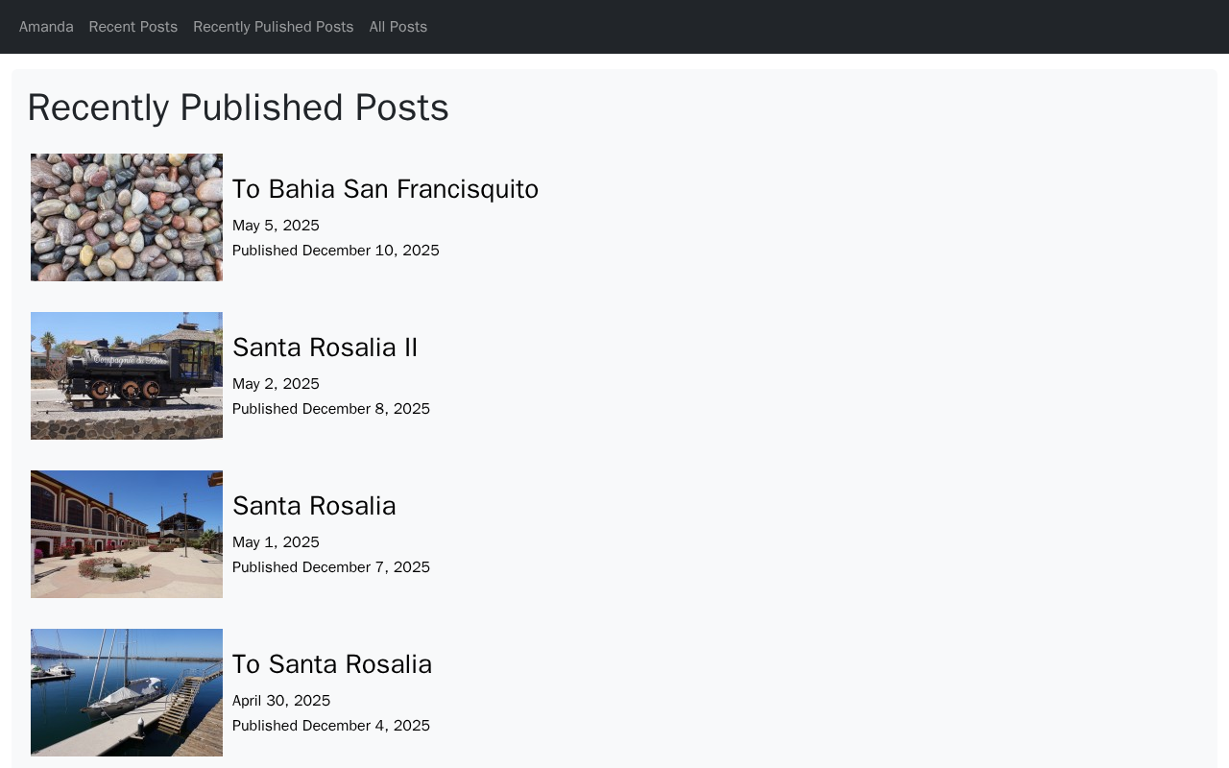Open the To Bahia San Francisquito post
The image size is (1229, 768).
point(385,189)
